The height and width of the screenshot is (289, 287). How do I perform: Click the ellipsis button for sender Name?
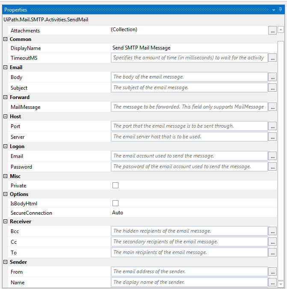272,282
